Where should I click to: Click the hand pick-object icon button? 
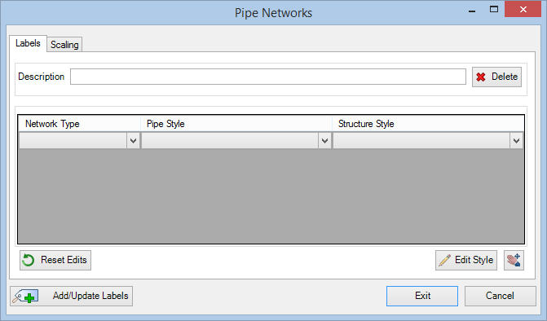click(514, 260)
